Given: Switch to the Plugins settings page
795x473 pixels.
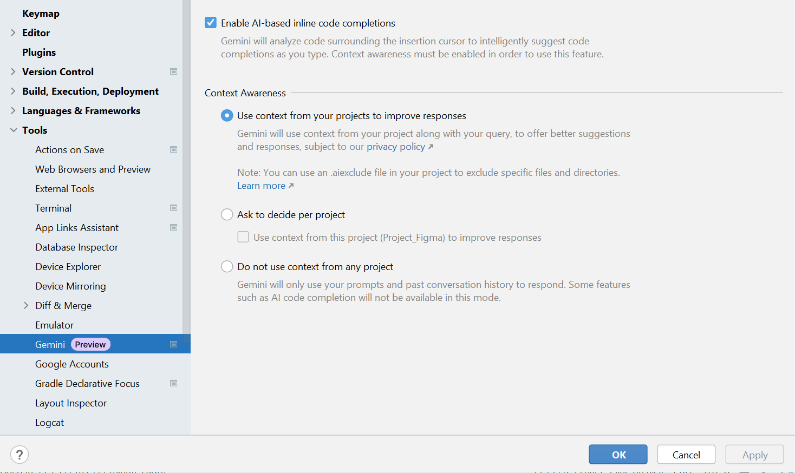Looking at the screenshot, I should point(39,52).
